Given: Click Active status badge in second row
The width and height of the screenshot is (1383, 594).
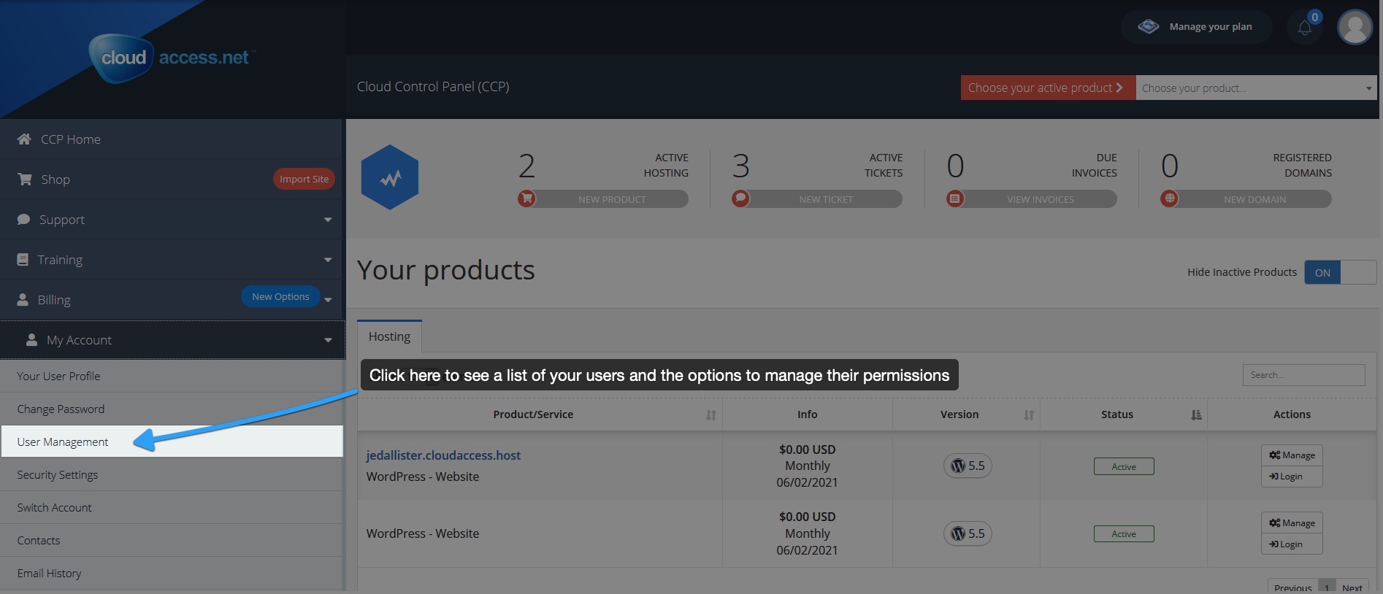Looking at the screenshot, I should pos(1124,534).
